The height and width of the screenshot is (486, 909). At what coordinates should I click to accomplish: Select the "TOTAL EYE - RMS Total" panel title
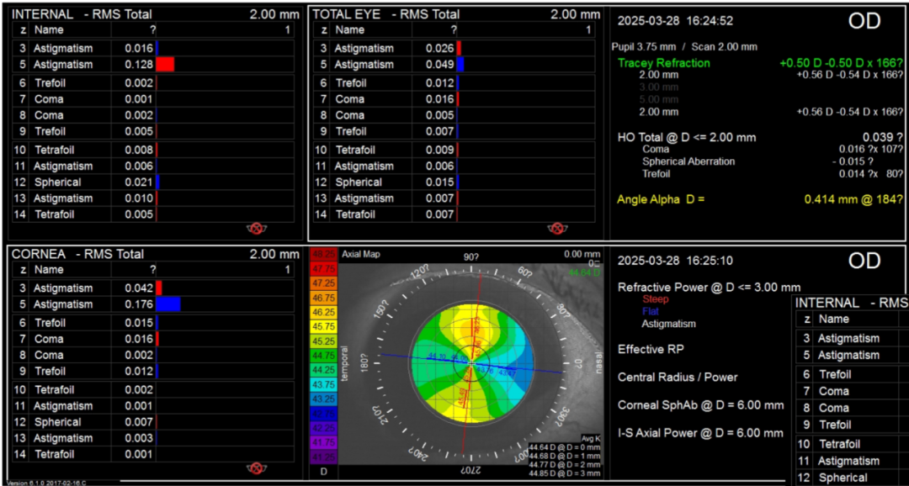tap(386, 14)
